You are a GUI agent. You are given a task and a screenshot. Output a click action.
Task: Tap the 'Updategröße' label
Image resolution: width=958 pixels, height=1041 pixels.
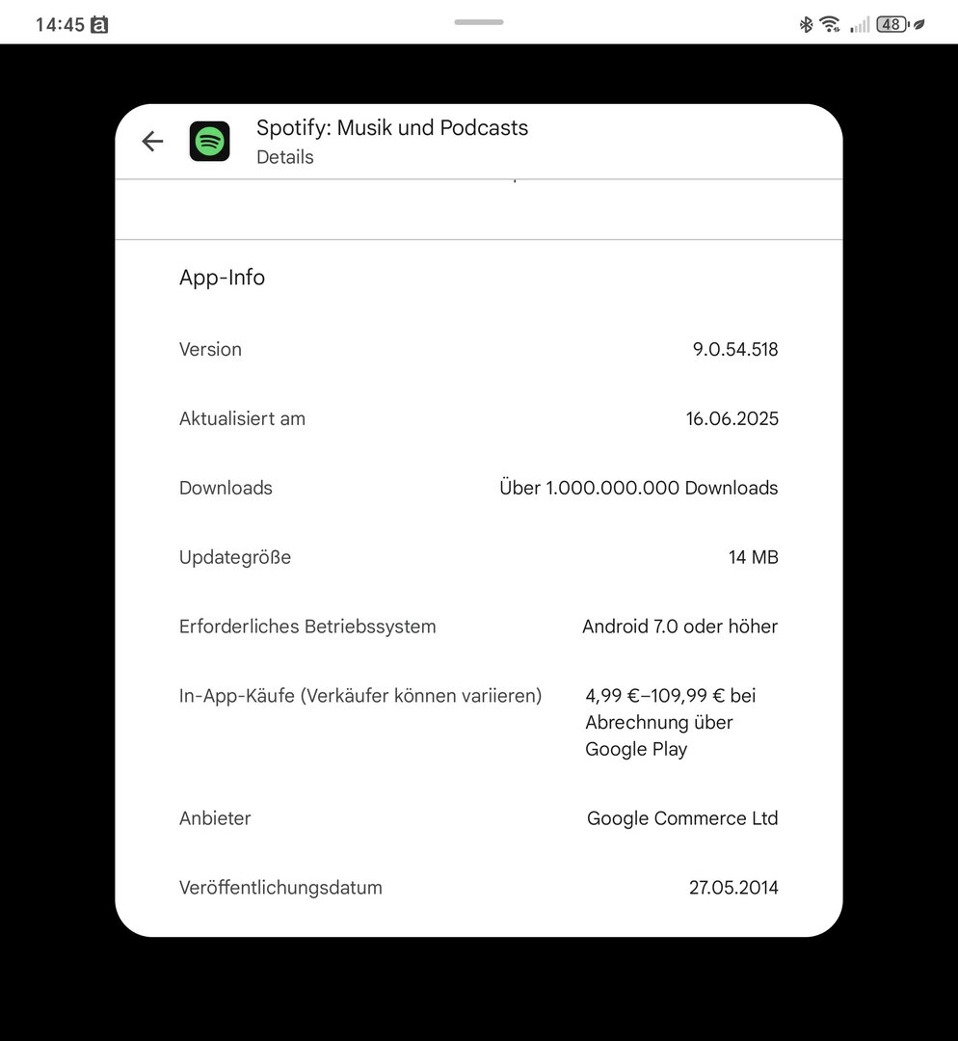click(x=235, y=558)
